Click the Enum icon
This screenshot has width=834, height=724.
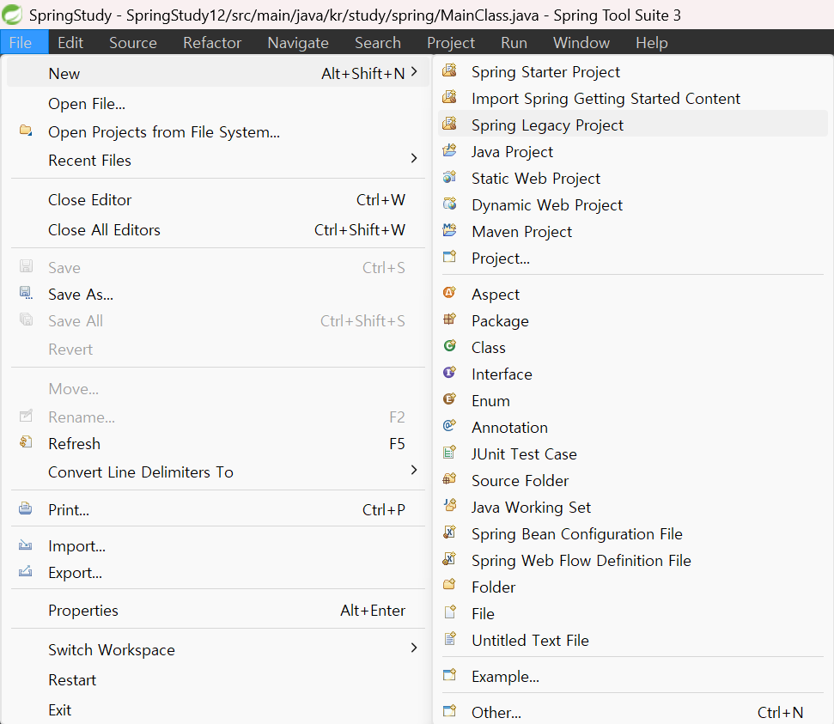449,399
